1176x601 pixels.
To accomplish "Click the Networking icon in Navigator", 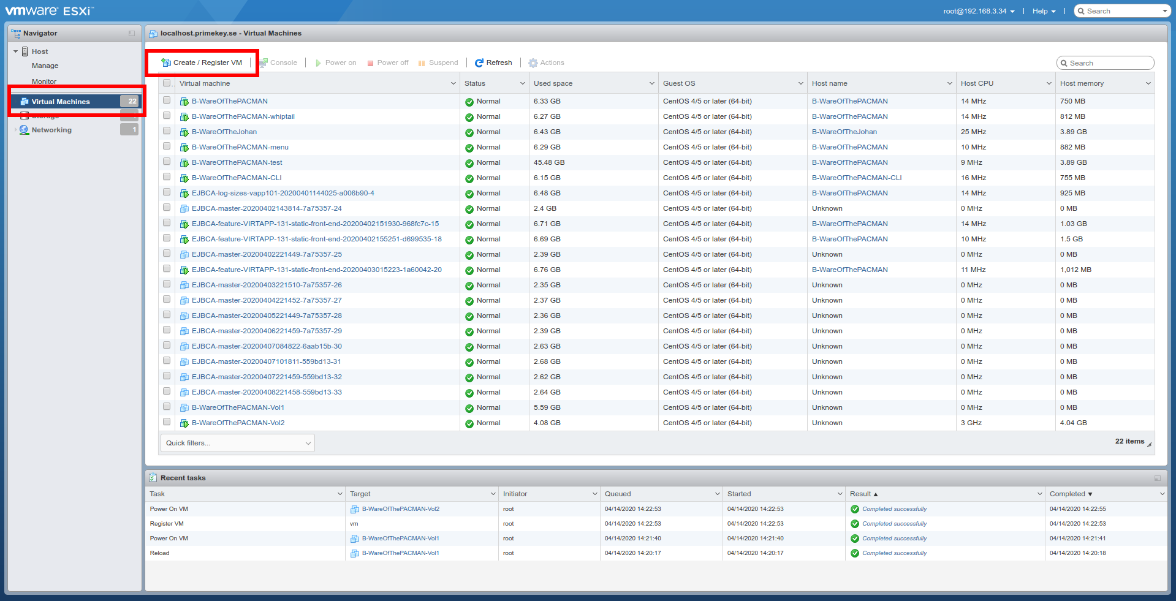I will pyautogui.click(x=24, y=130).
